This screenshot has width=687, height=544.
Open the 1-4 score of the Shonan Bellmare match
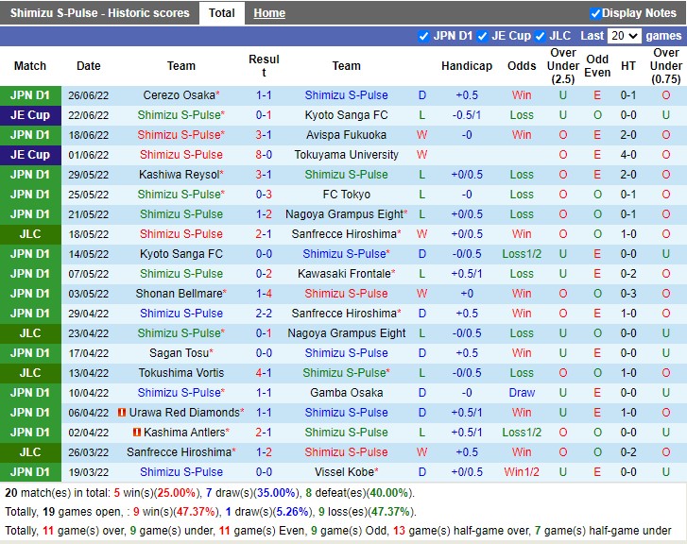coord(264,294)
